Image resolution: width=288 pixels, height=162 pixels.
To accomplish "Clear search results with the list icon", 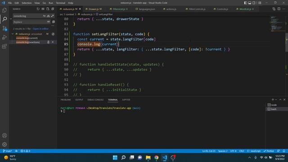I will (43, 9).
